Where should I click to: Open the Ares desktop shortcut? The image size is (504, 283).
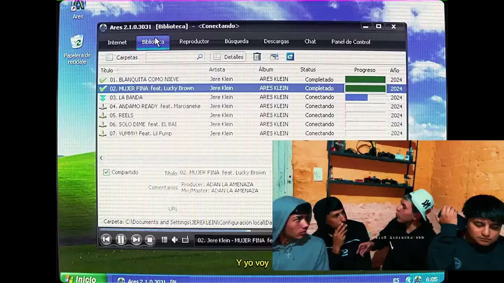pos(78,10)
